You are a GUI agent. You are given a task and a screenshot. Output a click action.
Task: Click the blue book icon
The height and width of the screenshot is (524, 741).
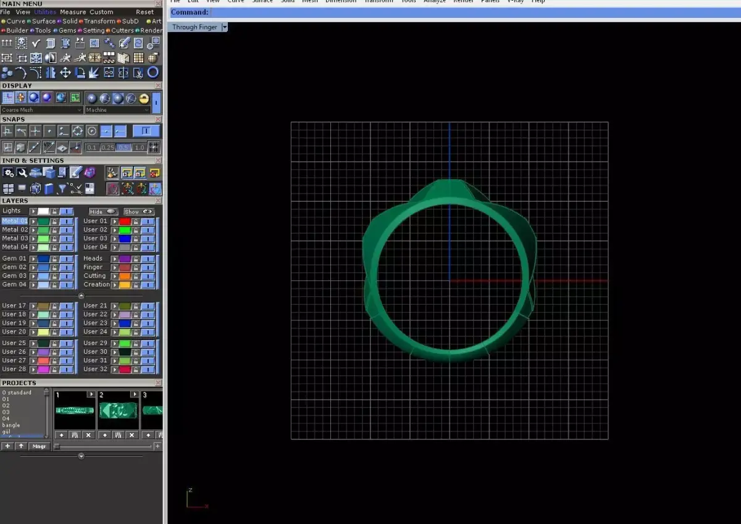tap(48, 189)
